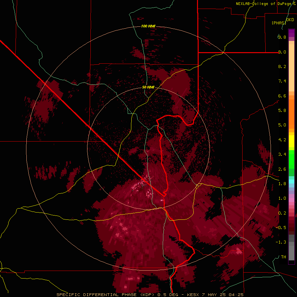Click the -1.3 value on the scale
This screenshot has height=297, width=297.
pyautogui.click(x=281, y=242)
